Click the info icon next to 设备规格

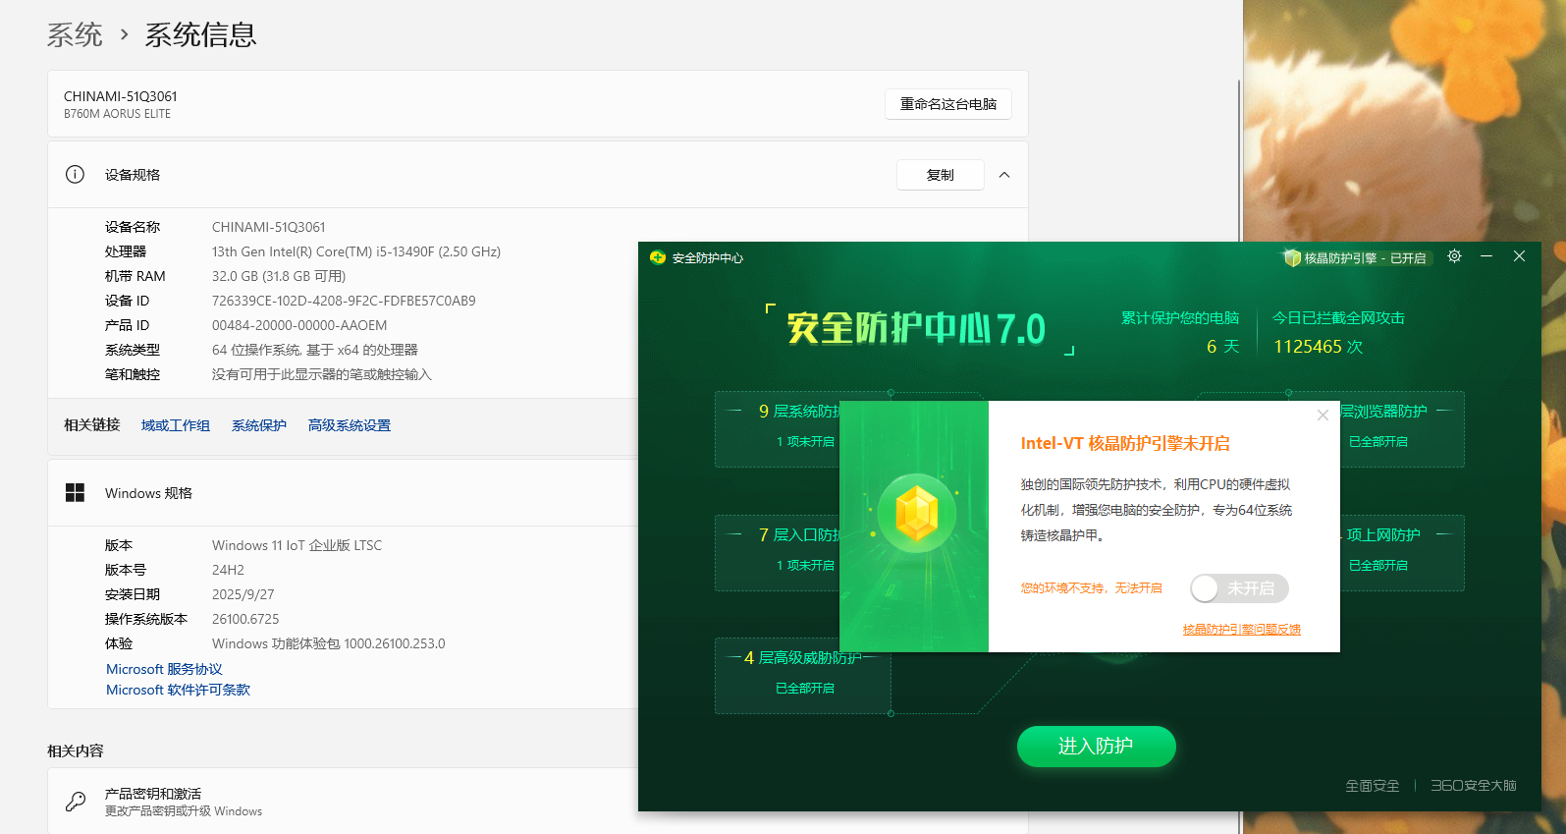(75, 175)
